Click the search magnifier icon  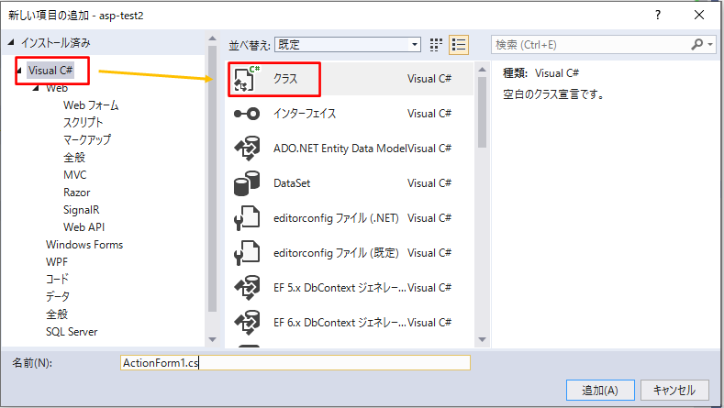pos(696,44)
